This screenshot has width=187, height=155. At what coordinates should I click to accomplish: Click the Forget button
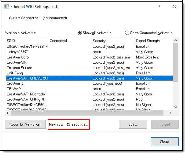point(164,124)
